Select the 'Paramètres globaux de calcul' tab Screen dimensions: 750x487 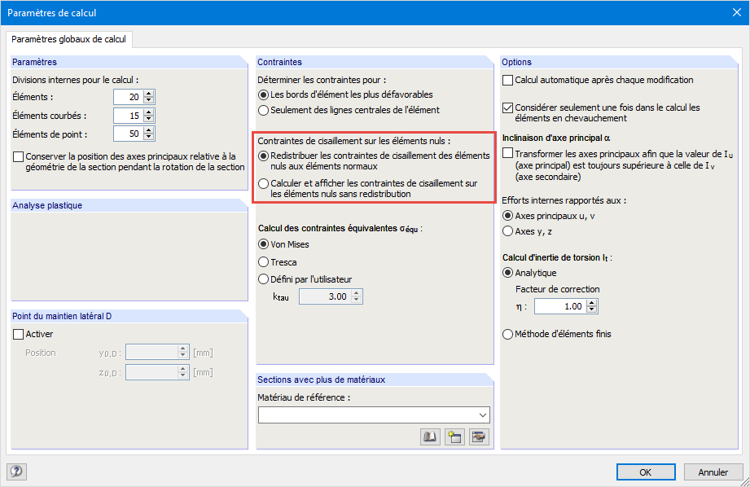69,38
